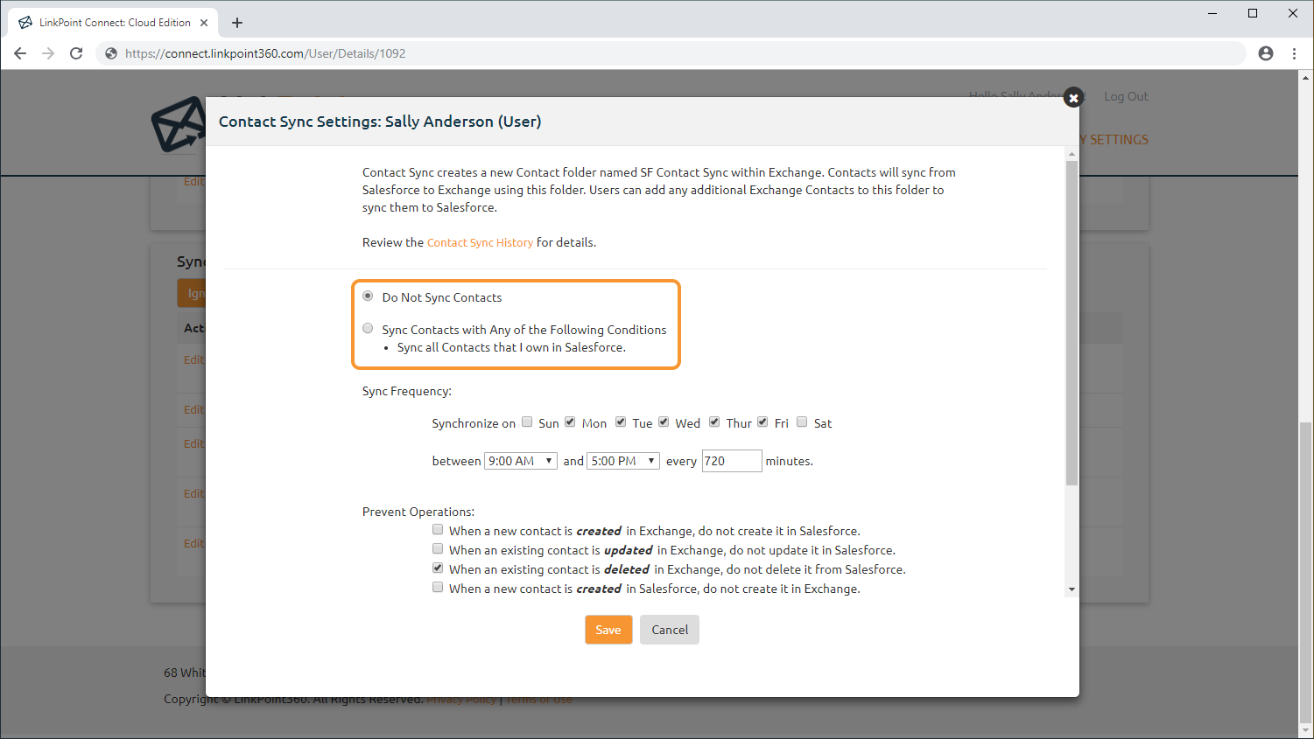Go forward in browser history
1314x739 pixels.
coord(48,53)
